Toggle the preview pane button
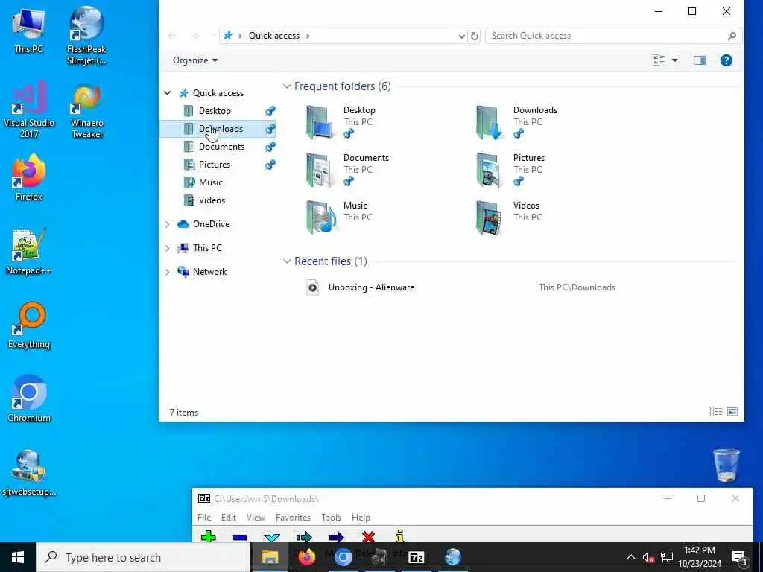Image resolution: width=763 pixels, height=572 pixels. pos(699,60)
